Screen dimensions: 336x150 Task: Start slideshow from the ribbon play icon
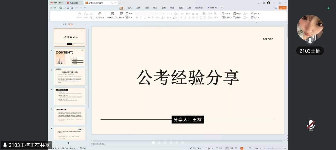(100, 14)
